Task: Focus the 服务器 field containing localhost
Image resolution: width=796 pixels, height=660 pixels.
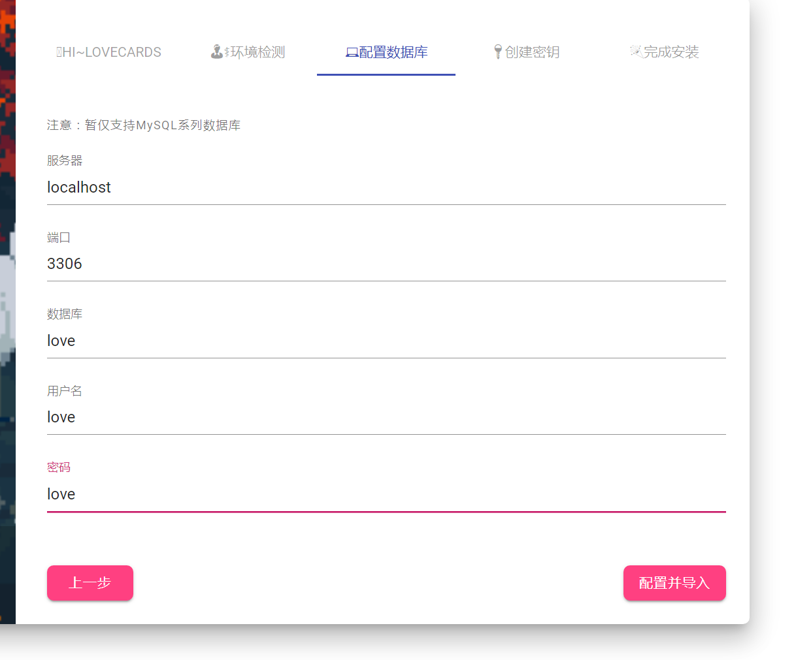Action: [386, 188]
